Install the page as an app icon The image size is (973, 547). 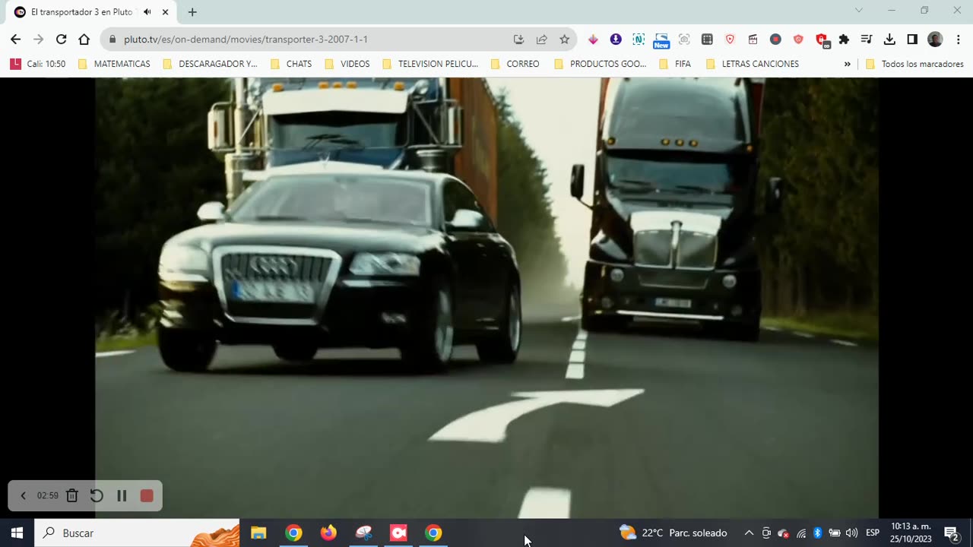click(x=518, y=40)
